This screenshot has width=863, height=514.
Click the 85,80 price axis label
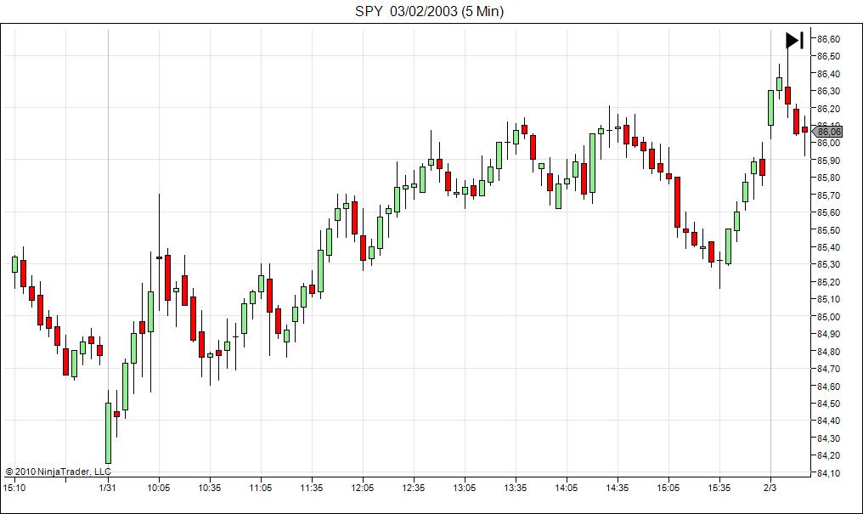coord(828,178)
